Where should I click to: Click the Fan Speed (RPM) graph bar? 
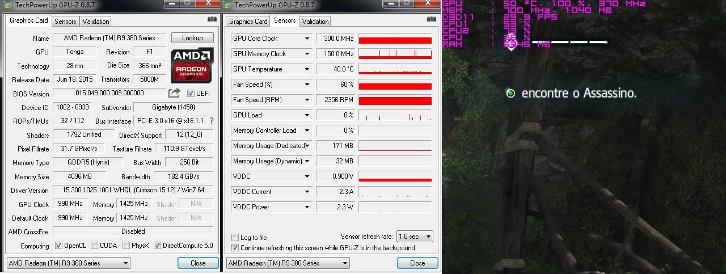[395, 100]
